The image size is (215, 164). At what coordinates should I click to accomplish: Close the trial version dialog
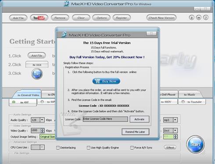(151, 34)
